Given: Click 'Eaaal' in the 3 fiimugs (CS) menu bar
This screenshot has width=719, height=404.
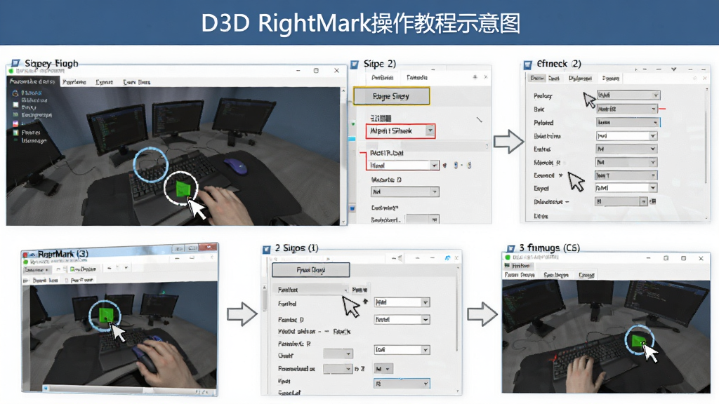Looking at the screenshot, I should (x=586, y=275).
